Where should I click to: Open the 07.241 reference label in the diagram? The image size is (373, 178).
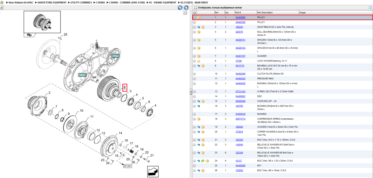coord(128,166)
